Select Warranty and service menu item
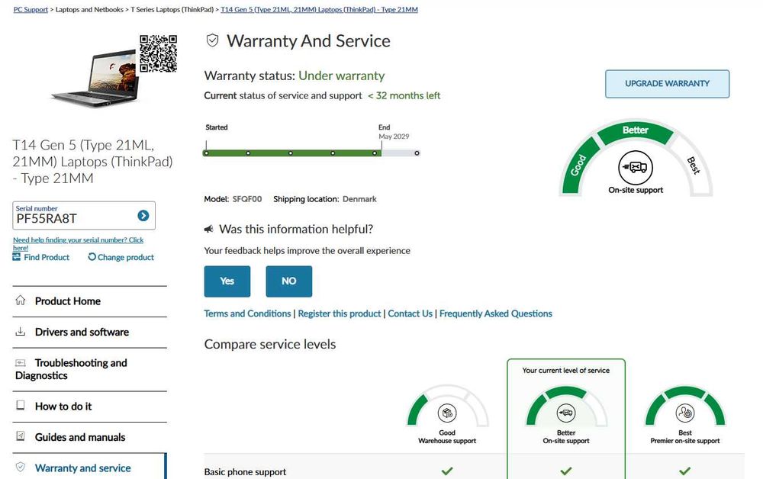 click(x=89, y=466)
